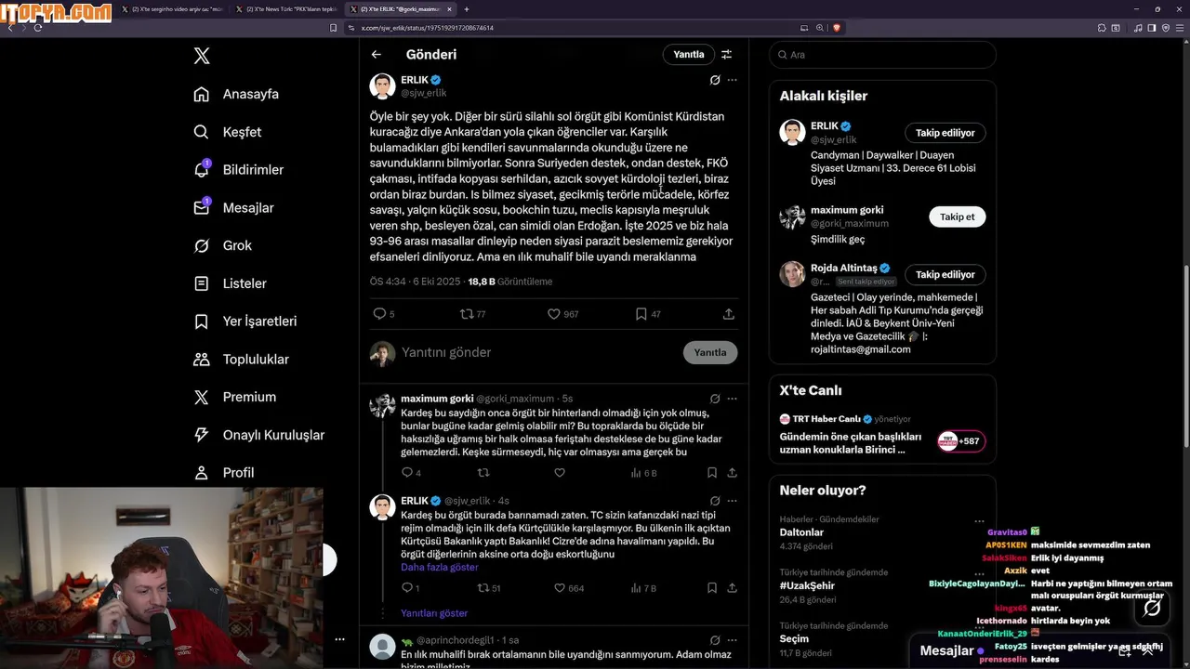Open Premium page

click(x=234, y=397)
